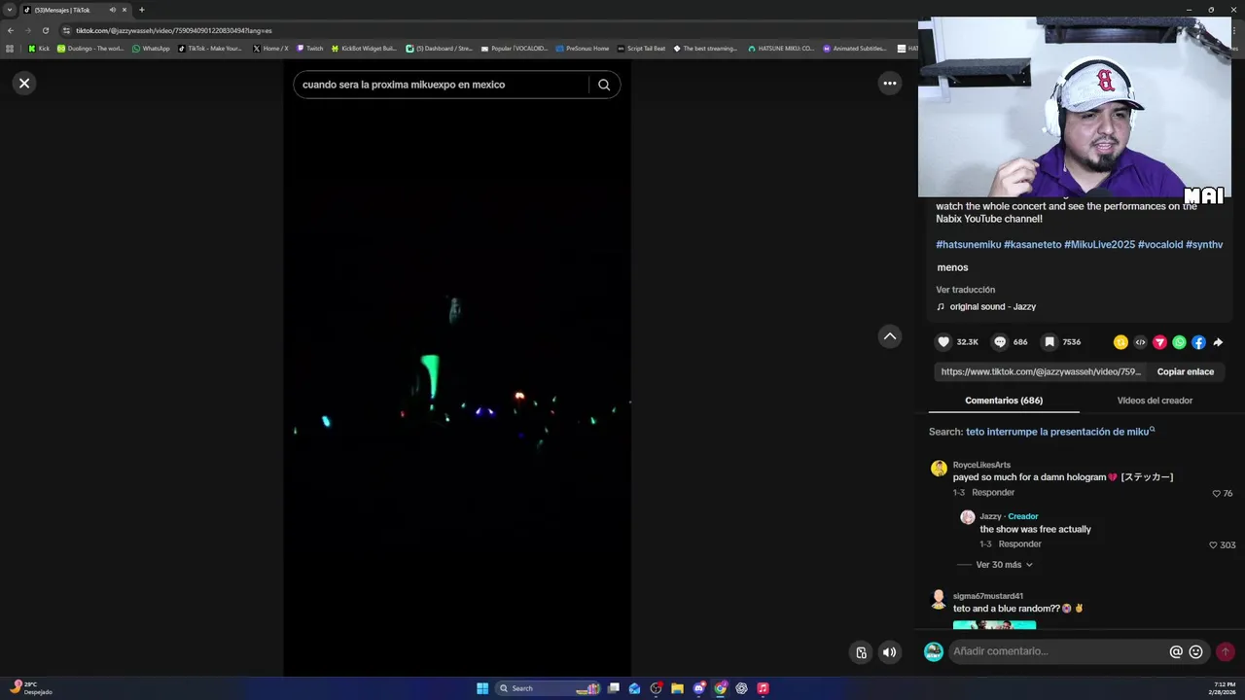Viewport: 1245px width, 700px height.
Task: Open weather widget showing 28°C
Action: [x=29, y=688]
